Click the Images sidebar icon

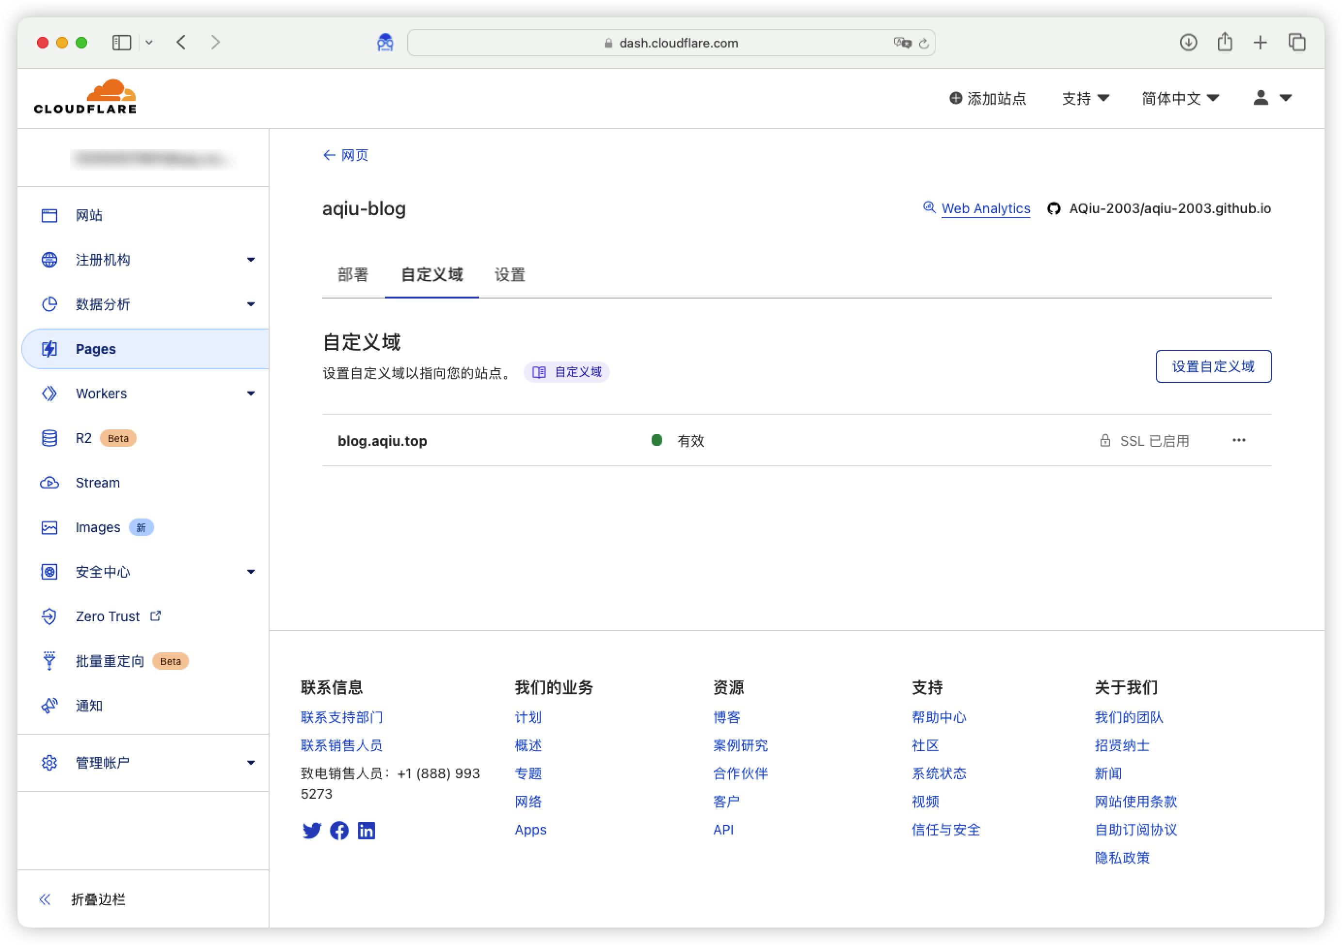point(49,528)
